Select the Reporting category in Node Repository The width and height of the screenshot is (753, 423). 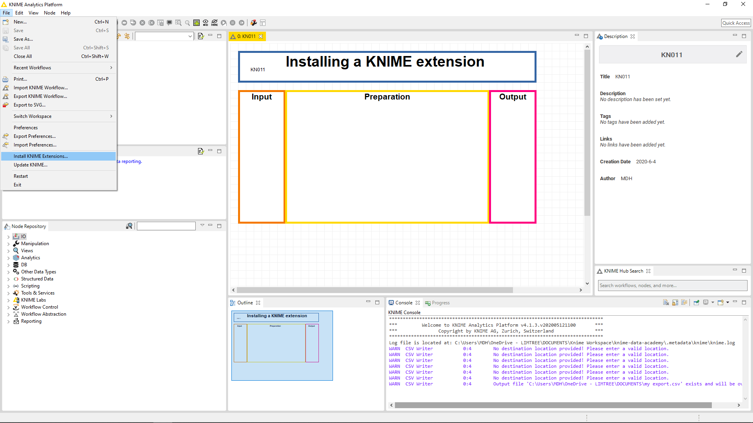(x=31, y=321)
